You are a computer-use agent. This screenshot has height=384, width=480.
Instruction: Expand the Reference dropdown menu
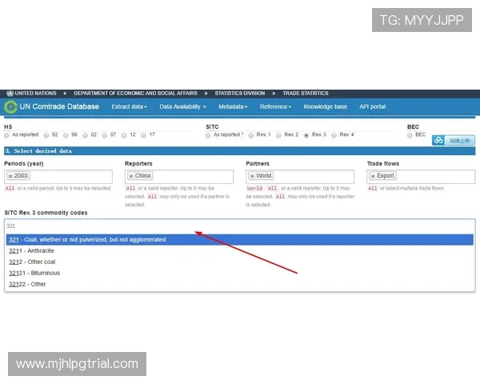tap(276, 106)
